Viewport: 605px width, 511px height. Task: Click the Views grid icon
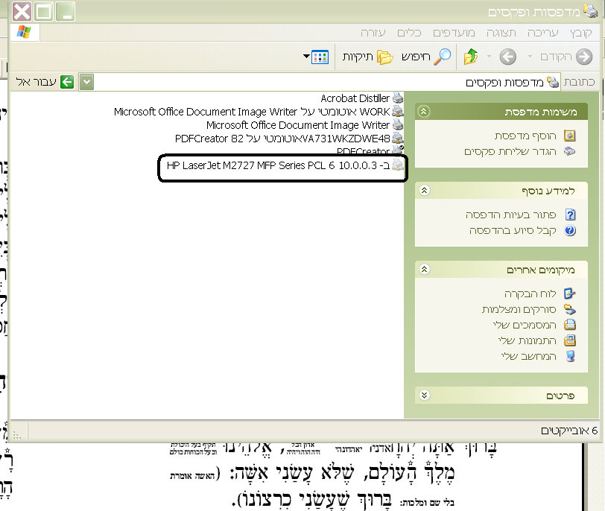coord(320,57)
